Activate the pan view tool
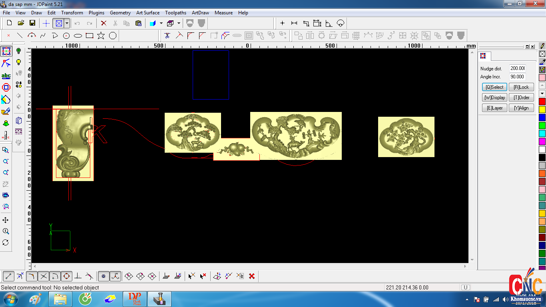 (x=6, y=220)
